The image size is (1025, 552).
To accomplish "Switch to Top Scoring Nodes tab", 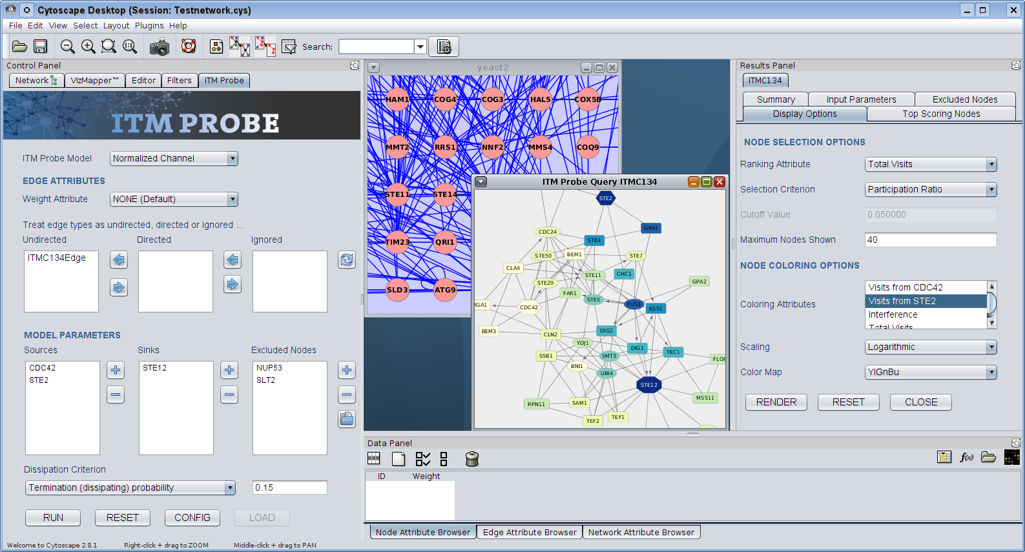I will (941, 114).
